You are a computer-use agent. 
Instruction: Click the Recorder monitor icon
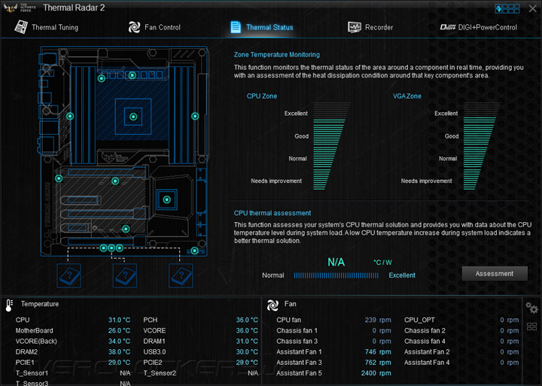click(355, 27)
